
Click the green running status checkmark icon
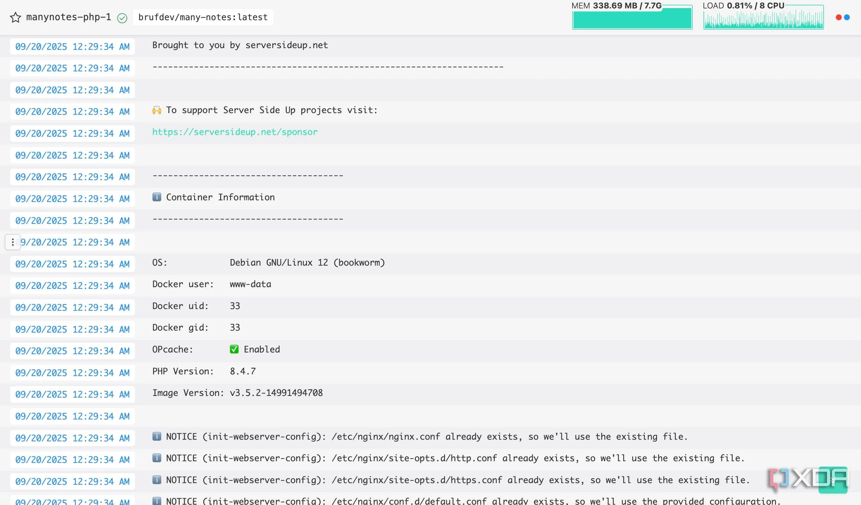[122, 18]
